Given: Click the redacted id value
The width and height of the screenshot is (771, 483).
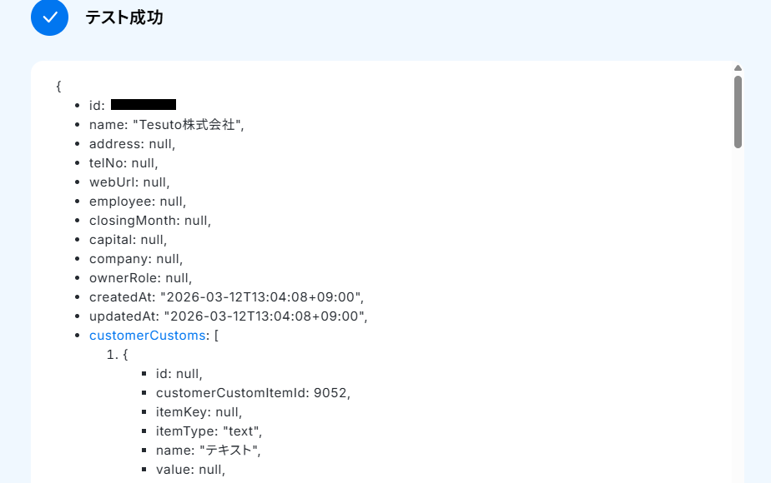Looking at the screenshot, I should [143, 105].
